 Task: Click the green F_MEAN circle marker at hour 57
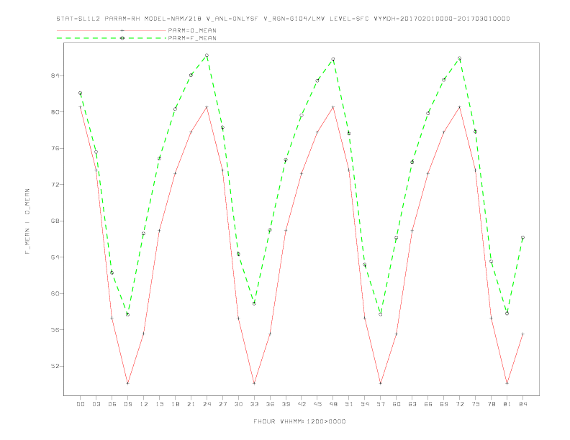[x=381, y=314]
